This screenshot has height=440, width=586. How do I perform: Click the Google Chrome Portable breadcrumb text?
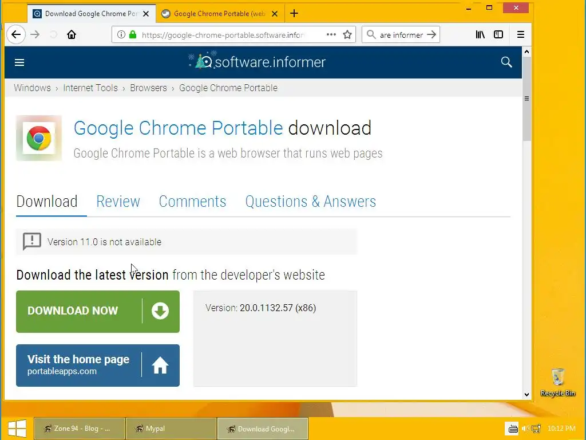[x=228, y=88]
